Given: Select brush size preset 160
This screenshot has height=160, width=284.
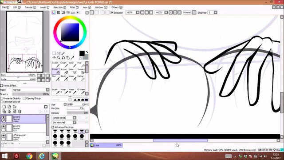Looking at the screenshot, I should click(55, 136).
